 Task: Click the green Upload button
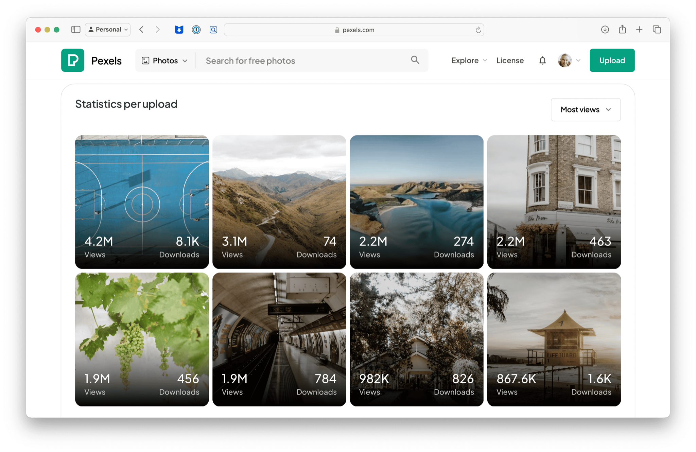tap(612, 60)
